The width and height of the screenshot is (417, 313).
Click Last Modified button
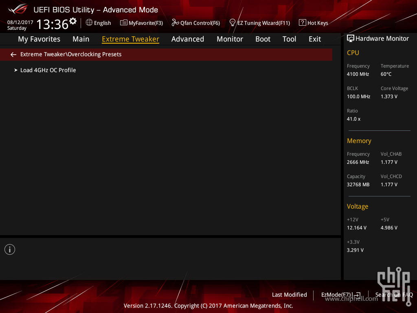coord(290,295)
